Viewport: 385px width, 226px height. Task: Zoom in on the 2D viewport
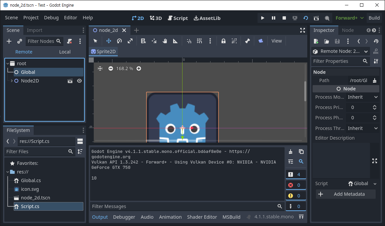coord(139,68)
